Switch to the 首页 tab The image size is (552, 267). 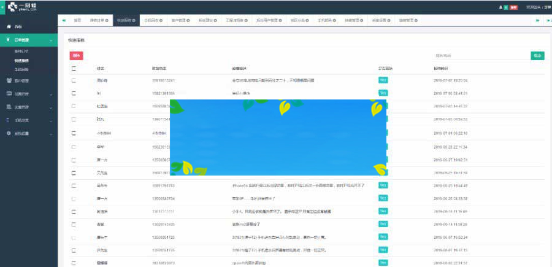[x=77, y=20]
